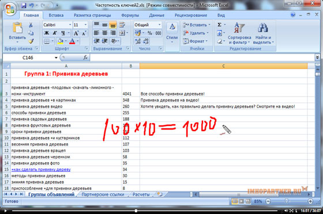Increase decimal places
The height and width of the screenshot is (214, 323).
pyautogui.click(x=138, y=41)
